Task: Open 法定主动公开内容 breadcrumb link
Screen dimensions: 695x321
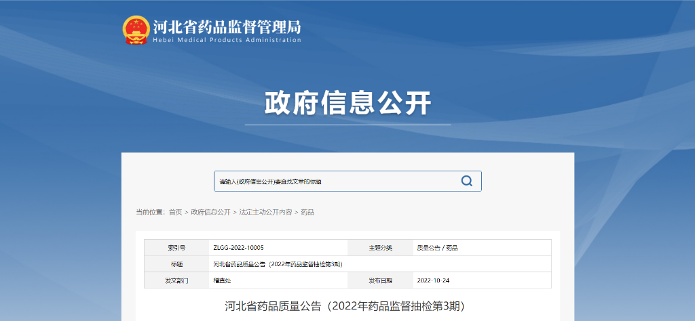Action: [x=265, y=212]
